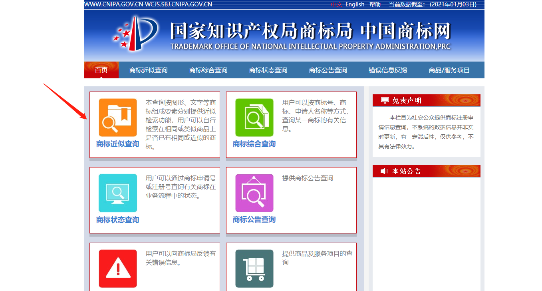
Task: Go to 商标状态查询 in the navigation bar
Action: pyautogui.click(x=268, y=70)
